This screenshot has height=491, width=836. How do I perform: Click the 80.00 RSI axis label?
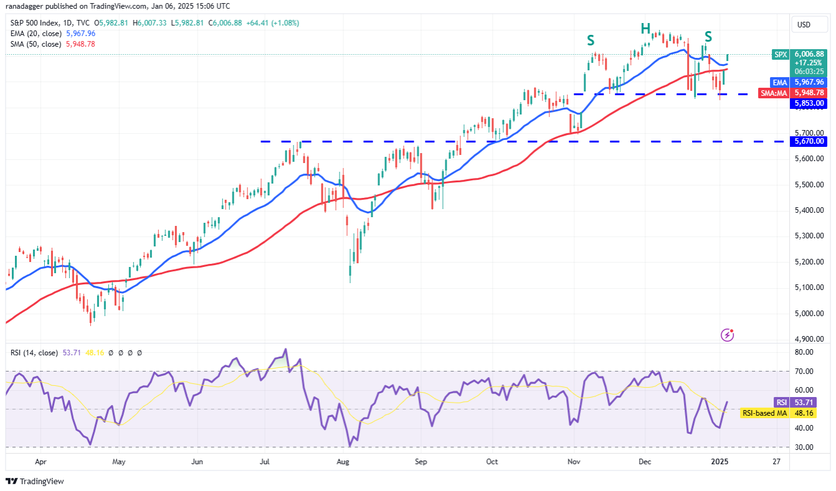coord(804,352)
